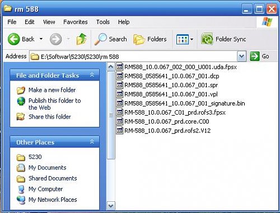
Task: Click the grey Forward arrow icon
Action: pyautogui.click(x=55, y=39)
